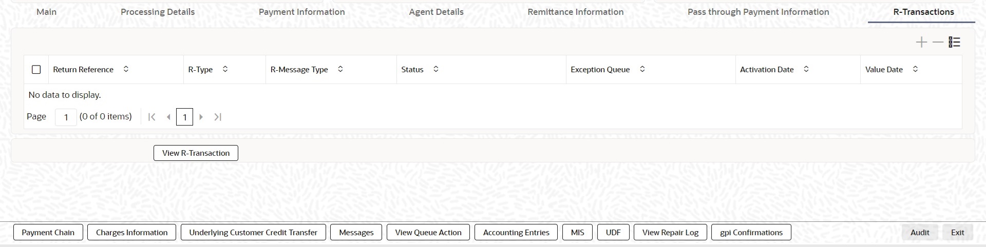Viewport: 986px width, 247px height.
Task: Go to next page arrow
Action: [x=201, y=117]
